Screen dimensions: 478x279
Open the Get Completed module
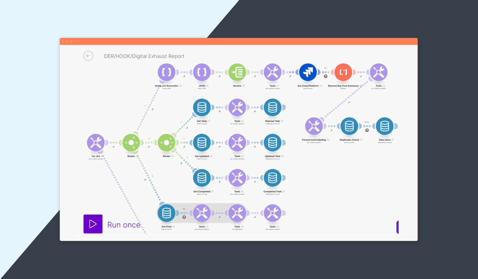[x=202, y=178]
